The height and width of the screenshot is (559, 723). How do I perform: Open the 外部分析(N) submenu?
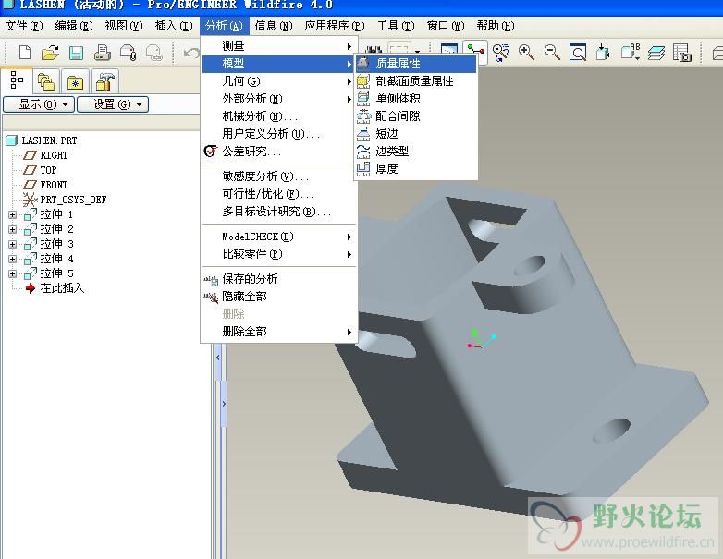(279, 99)
